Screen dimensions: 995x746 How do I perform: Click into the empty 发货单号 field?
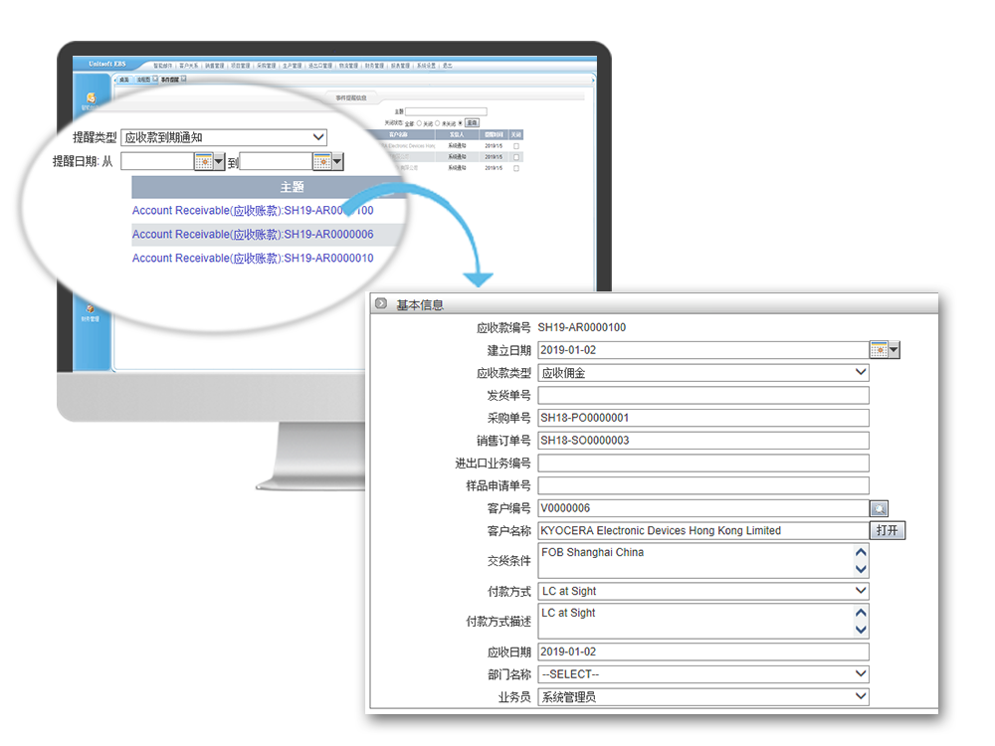[x=703, y=395]
